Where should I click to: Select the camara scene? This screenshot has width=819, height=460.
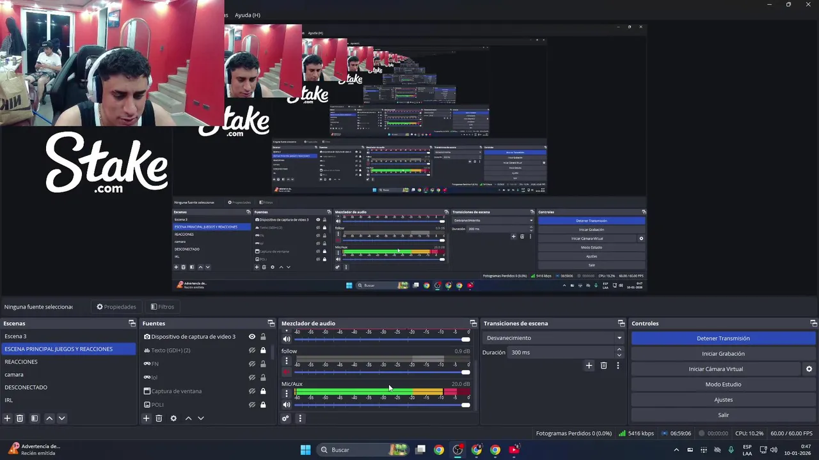pyautogui.click(x=68, y=374)
